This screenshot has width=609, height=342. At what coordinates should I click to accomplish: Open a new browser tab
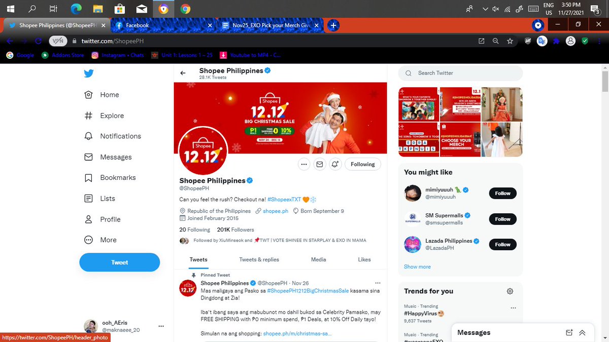[x=333, y=25]
